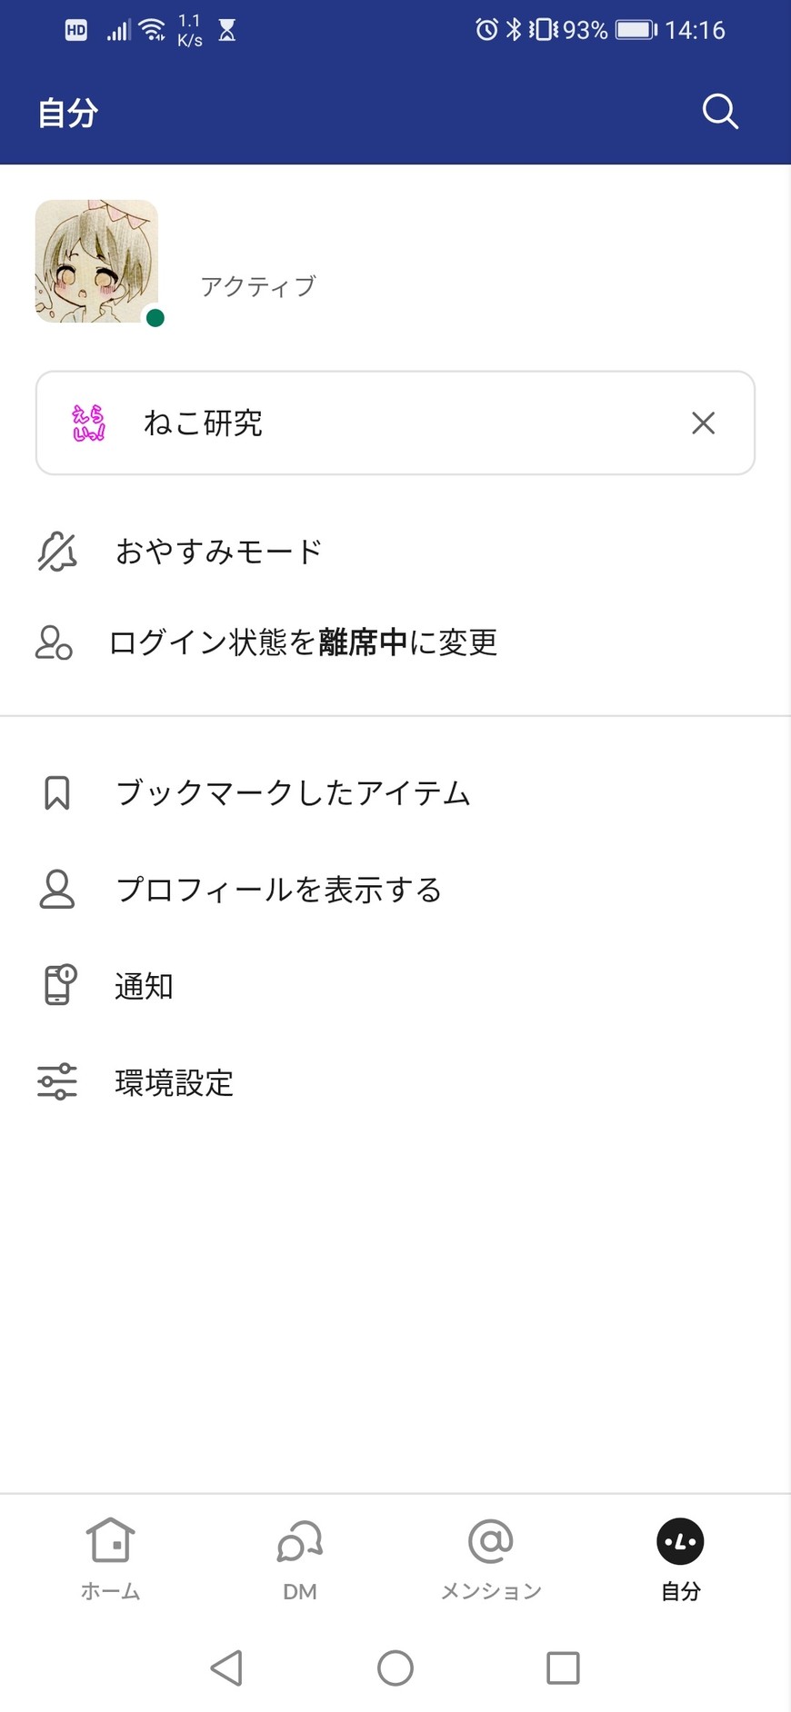Open 環境設定 preferences
Screen dimensions: 791x1712
click(x=174, y=1082)
